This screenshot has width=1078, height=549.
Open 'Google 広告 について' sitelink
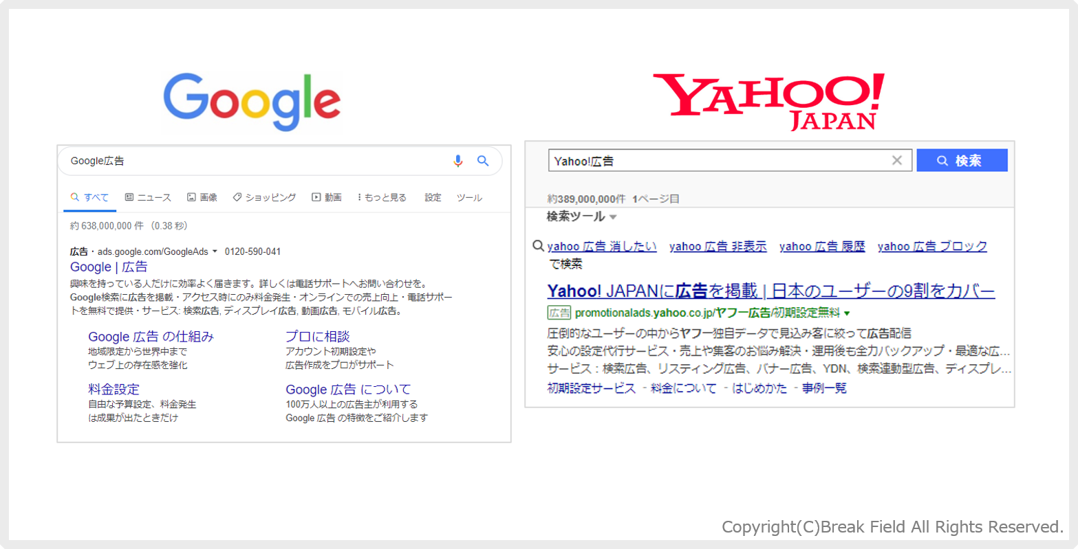[x=348, y=389]
